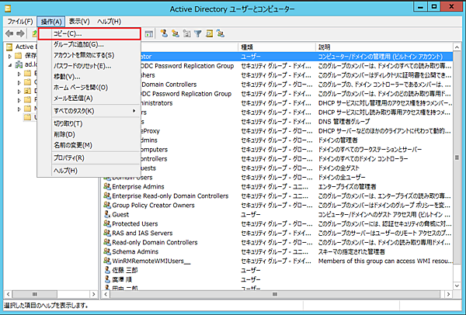Click the DNS 管理者グループ description

(x=344, y=122)
